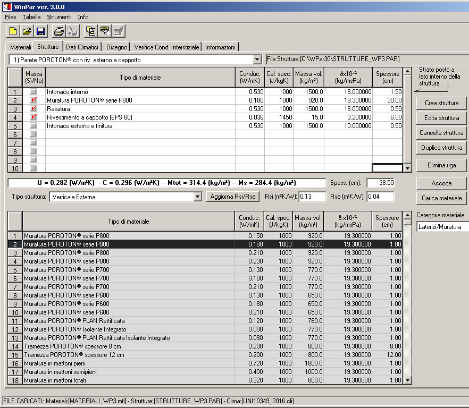Click the materials list scroll down arrow

407,380
